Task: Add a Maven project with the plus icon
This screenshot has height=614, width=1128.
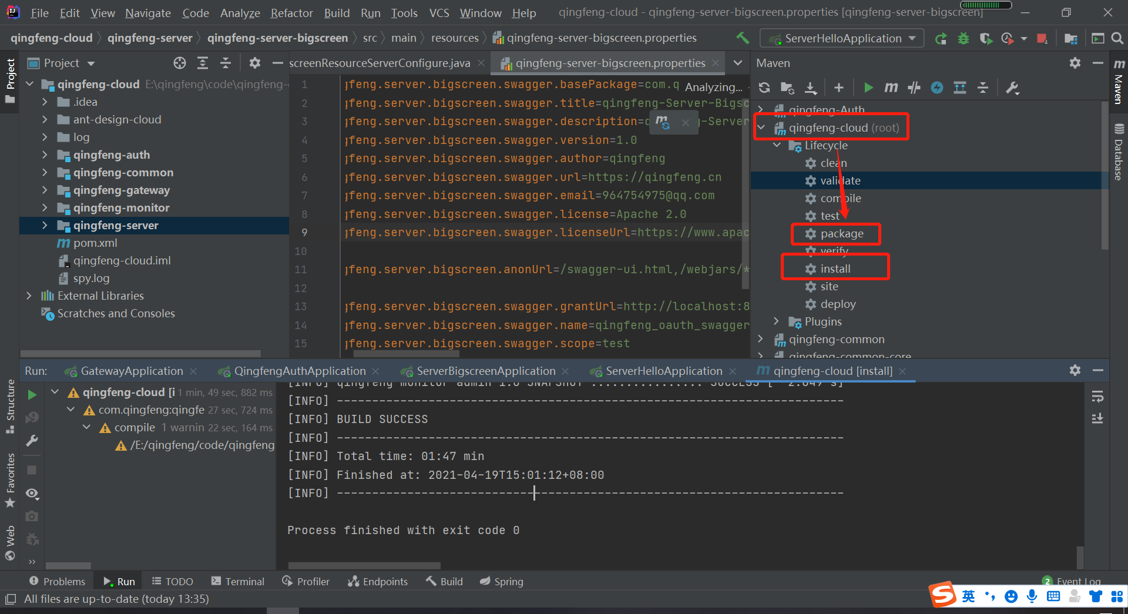Action: (x=839, y=88)
